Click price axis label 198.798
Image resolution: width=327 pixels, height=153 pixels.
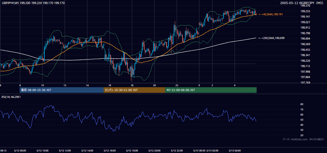[305, 33]
